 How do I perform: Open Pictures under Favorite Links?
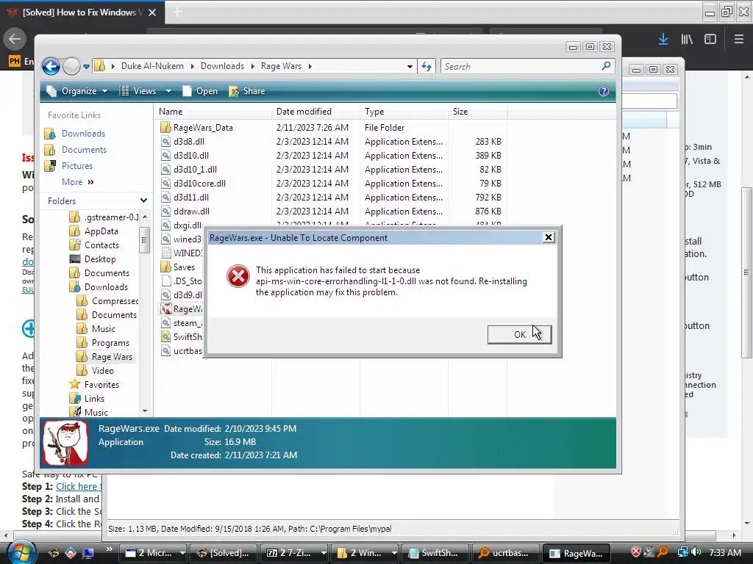pyautogui.click(x=76, y=166)
